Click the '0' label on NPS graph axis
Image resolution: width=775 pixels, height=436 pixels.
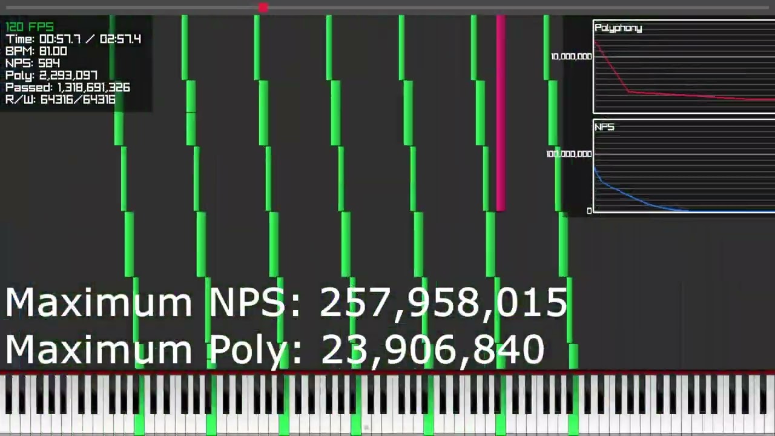(x=589, y=211)
